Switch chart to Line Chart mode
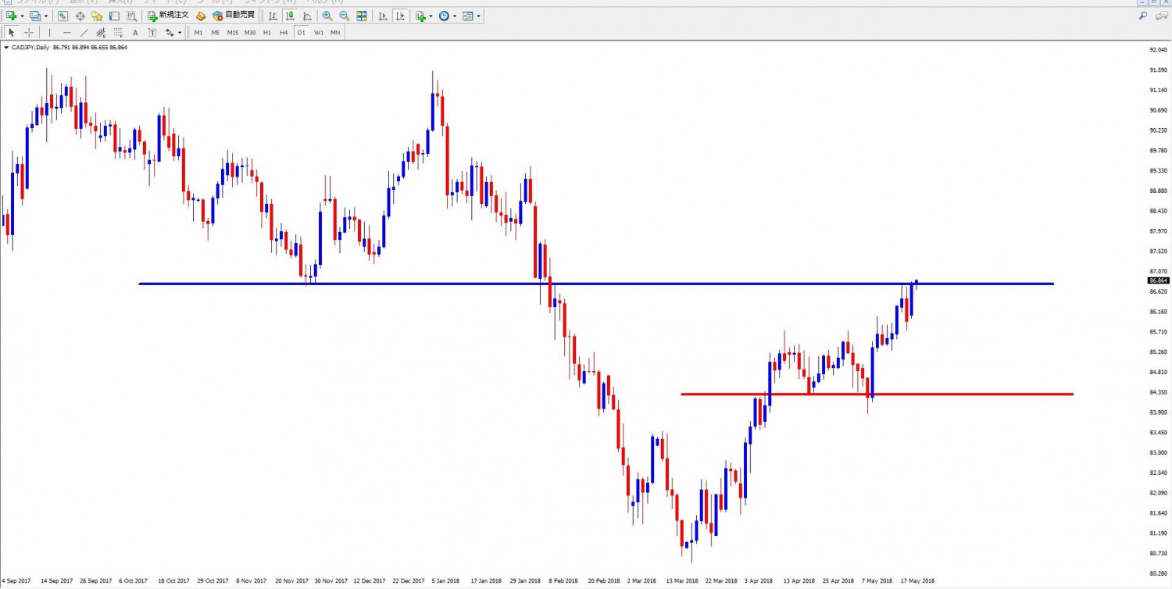1172x589 pixels. (307, 16)
